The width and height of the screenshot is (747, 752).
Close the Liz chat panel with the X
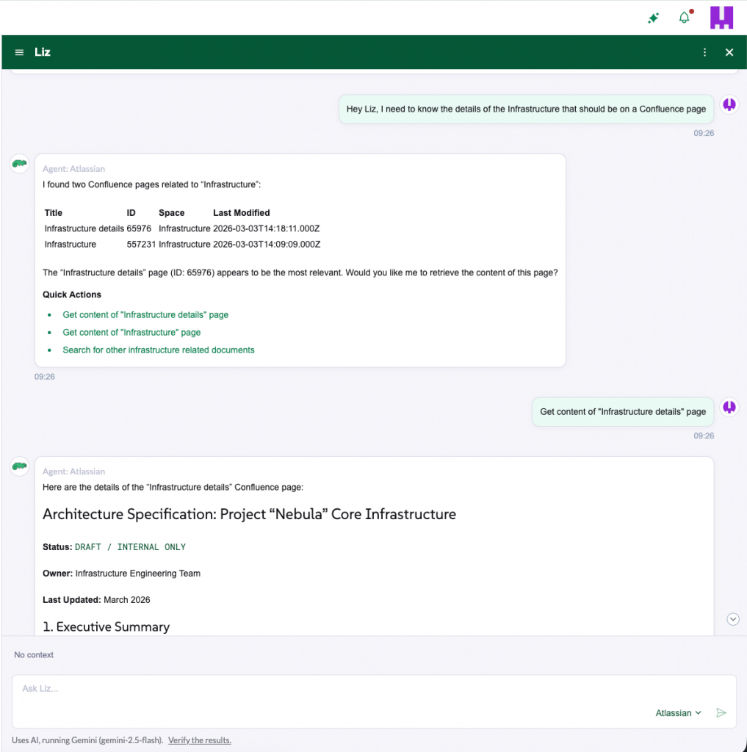tap(729, 52)
